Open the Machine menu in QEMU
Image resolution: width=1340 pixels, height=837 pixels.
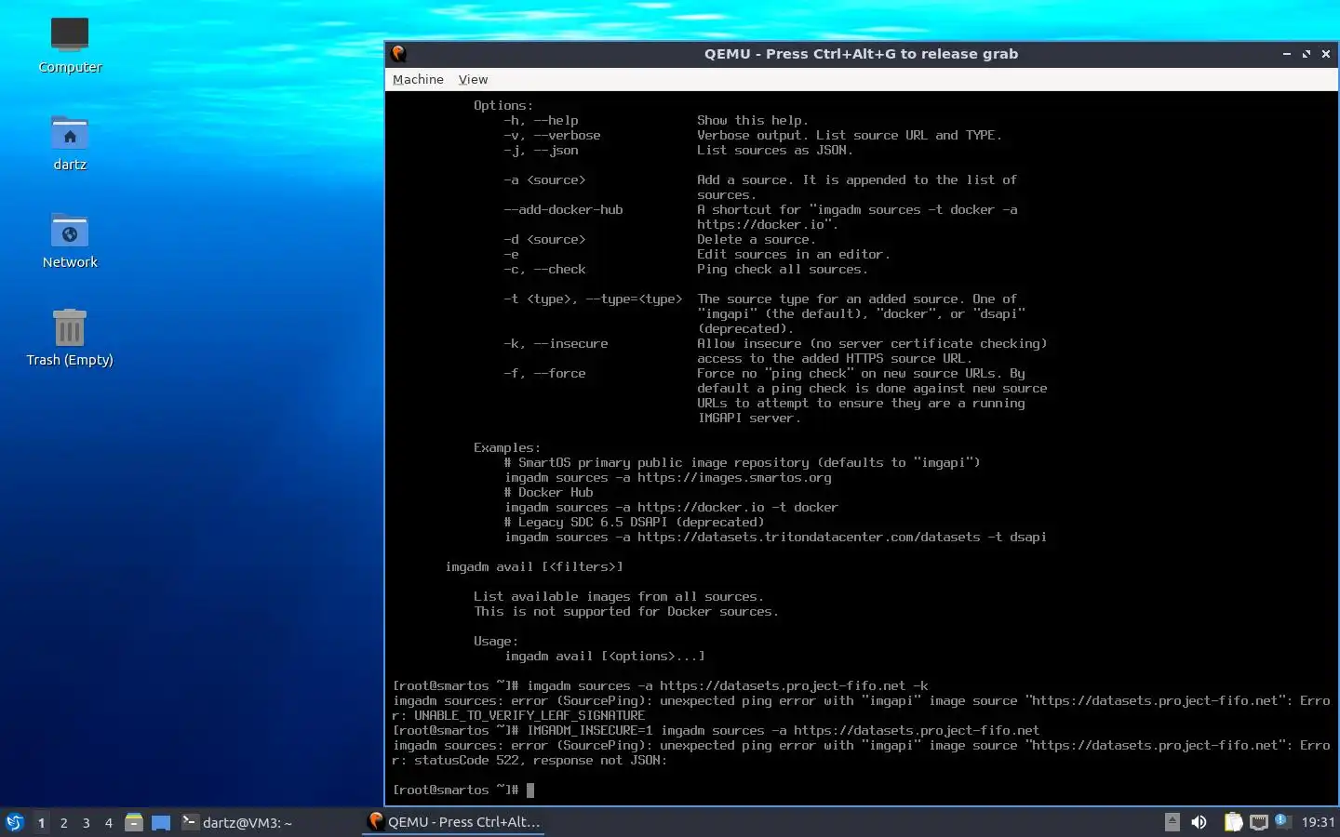click(418, 79)
